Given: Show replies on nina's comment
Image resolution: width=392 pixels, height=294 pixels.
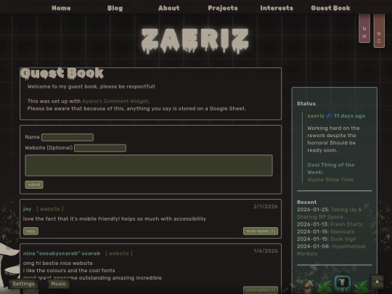Looking at the screenshot, I should point(261,290).
